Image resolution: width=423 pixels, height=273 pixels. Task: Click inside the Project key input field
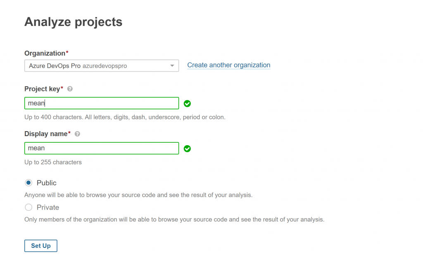[x=101, y=103]
